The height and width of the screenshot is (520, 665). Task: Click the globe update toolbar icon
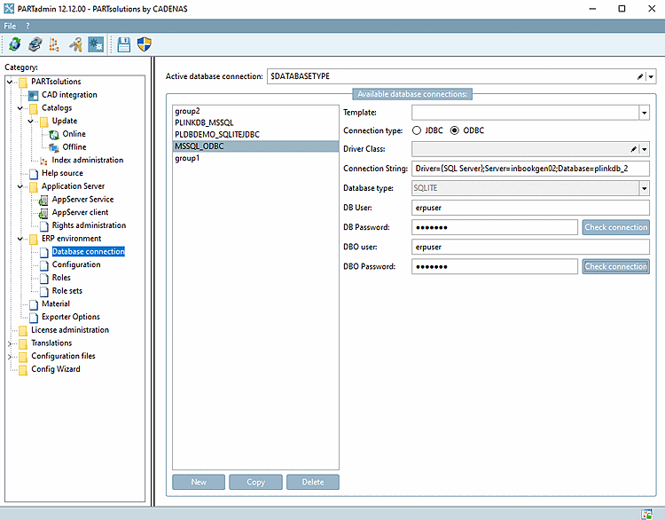(x=15, y=44)
